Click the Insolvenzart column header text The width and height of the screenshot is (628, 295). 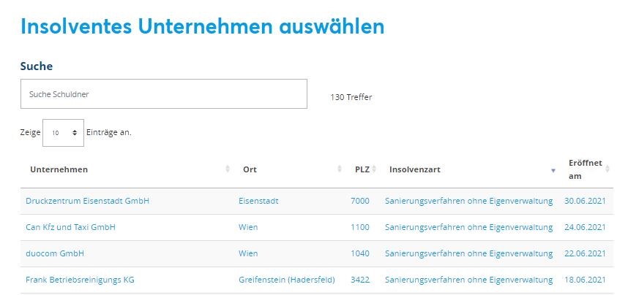(414, 169)
